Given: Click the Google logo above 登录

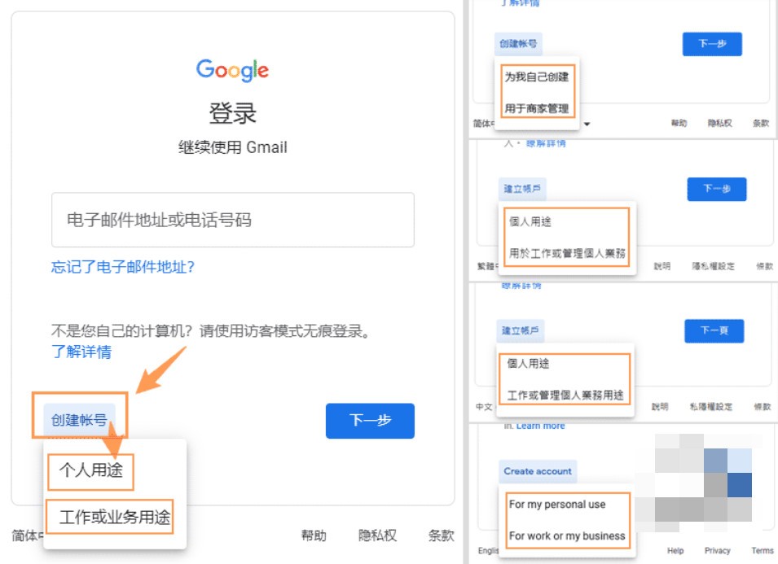Looking at the screenshot, I should tap(232, 70).
